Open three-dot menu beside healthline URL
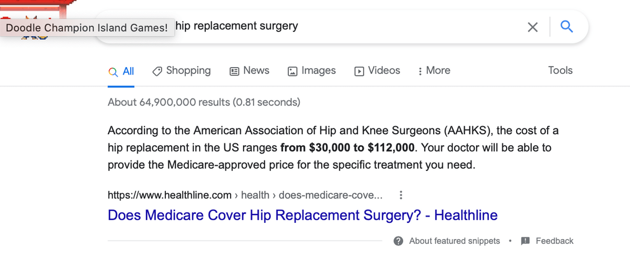Screen dimensions: 630x260 tap(401, 195)
